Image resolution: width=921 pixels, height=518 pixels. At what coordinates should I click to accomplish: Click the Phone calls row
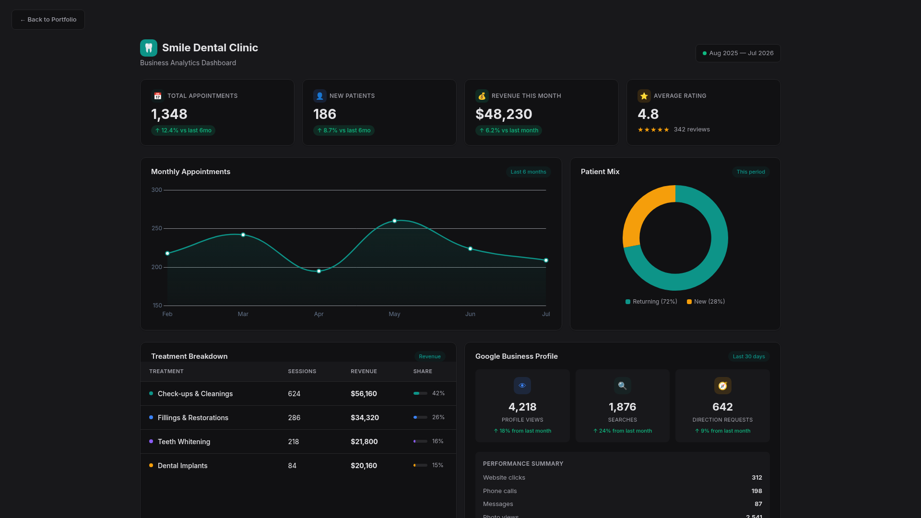point(623,491)
